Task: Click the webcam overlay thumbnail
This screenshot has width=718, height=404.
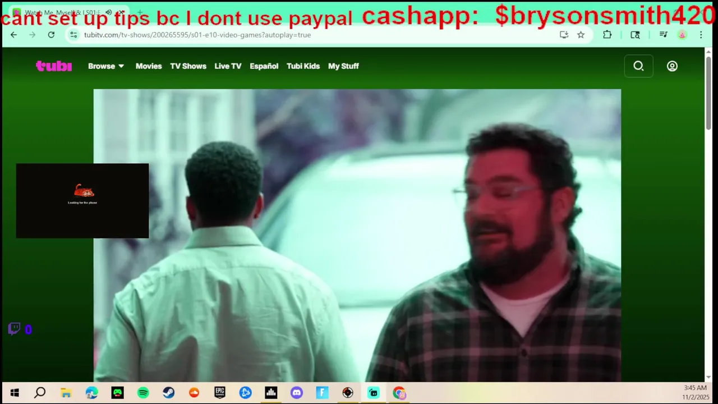Action: click(x=82, y=201)
